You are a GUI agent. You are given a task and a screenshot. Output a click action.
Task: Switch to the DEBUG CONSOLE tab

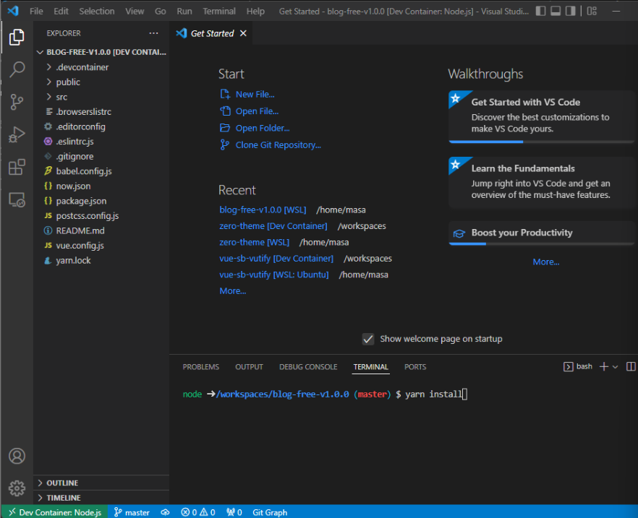[x=308, y=367]
